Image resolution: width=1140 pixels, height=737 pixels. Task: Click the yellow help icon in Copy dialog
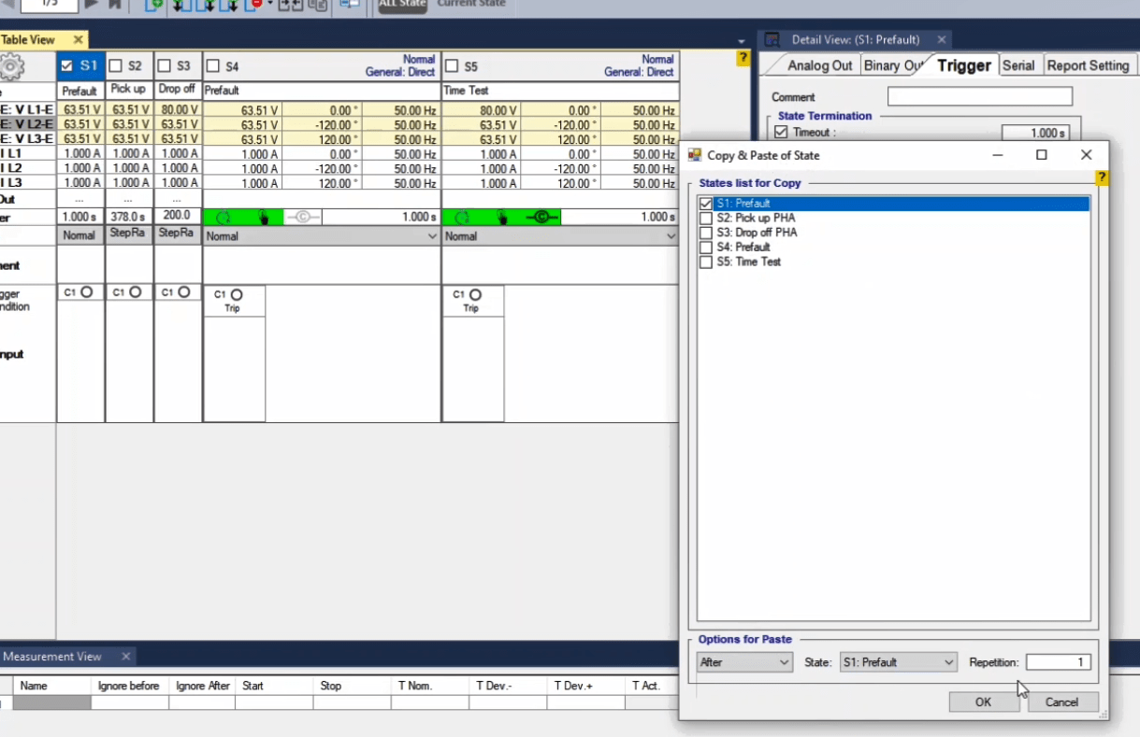pos(1102,177)
